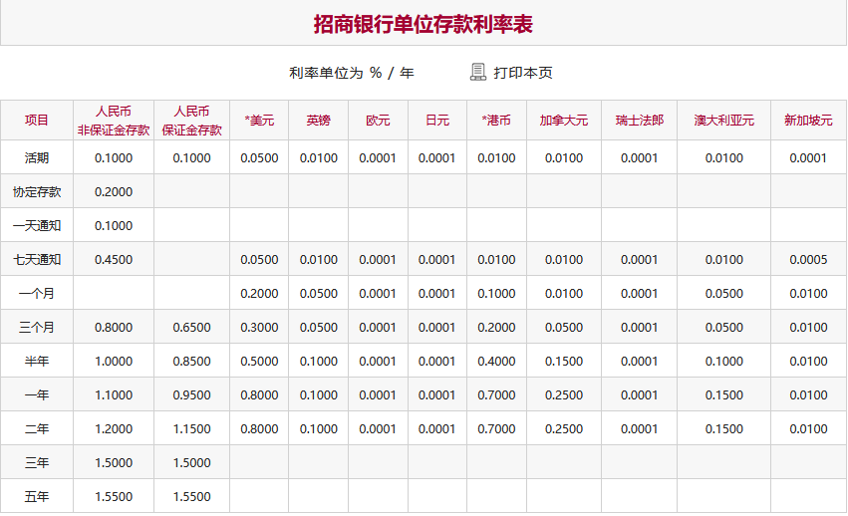Image resolution: width=848 pixels, height=516 pixels.
Task: Select the 人民币 保证金存款 column header
Action: (x=192, y=121)
